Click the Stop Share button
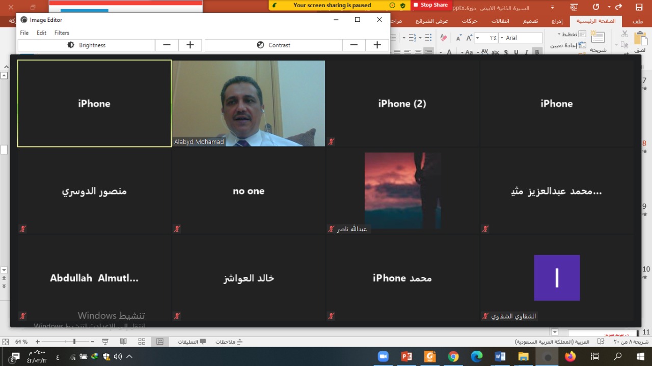652x366 pixels. point(430,5)
